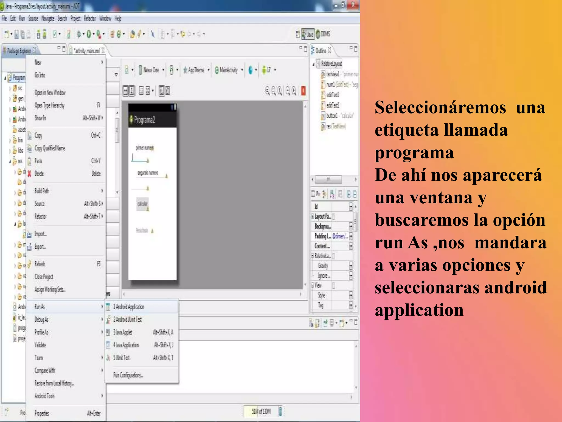Open the Window menu
This screenshot has width=562, height=422.
(105, 18)
